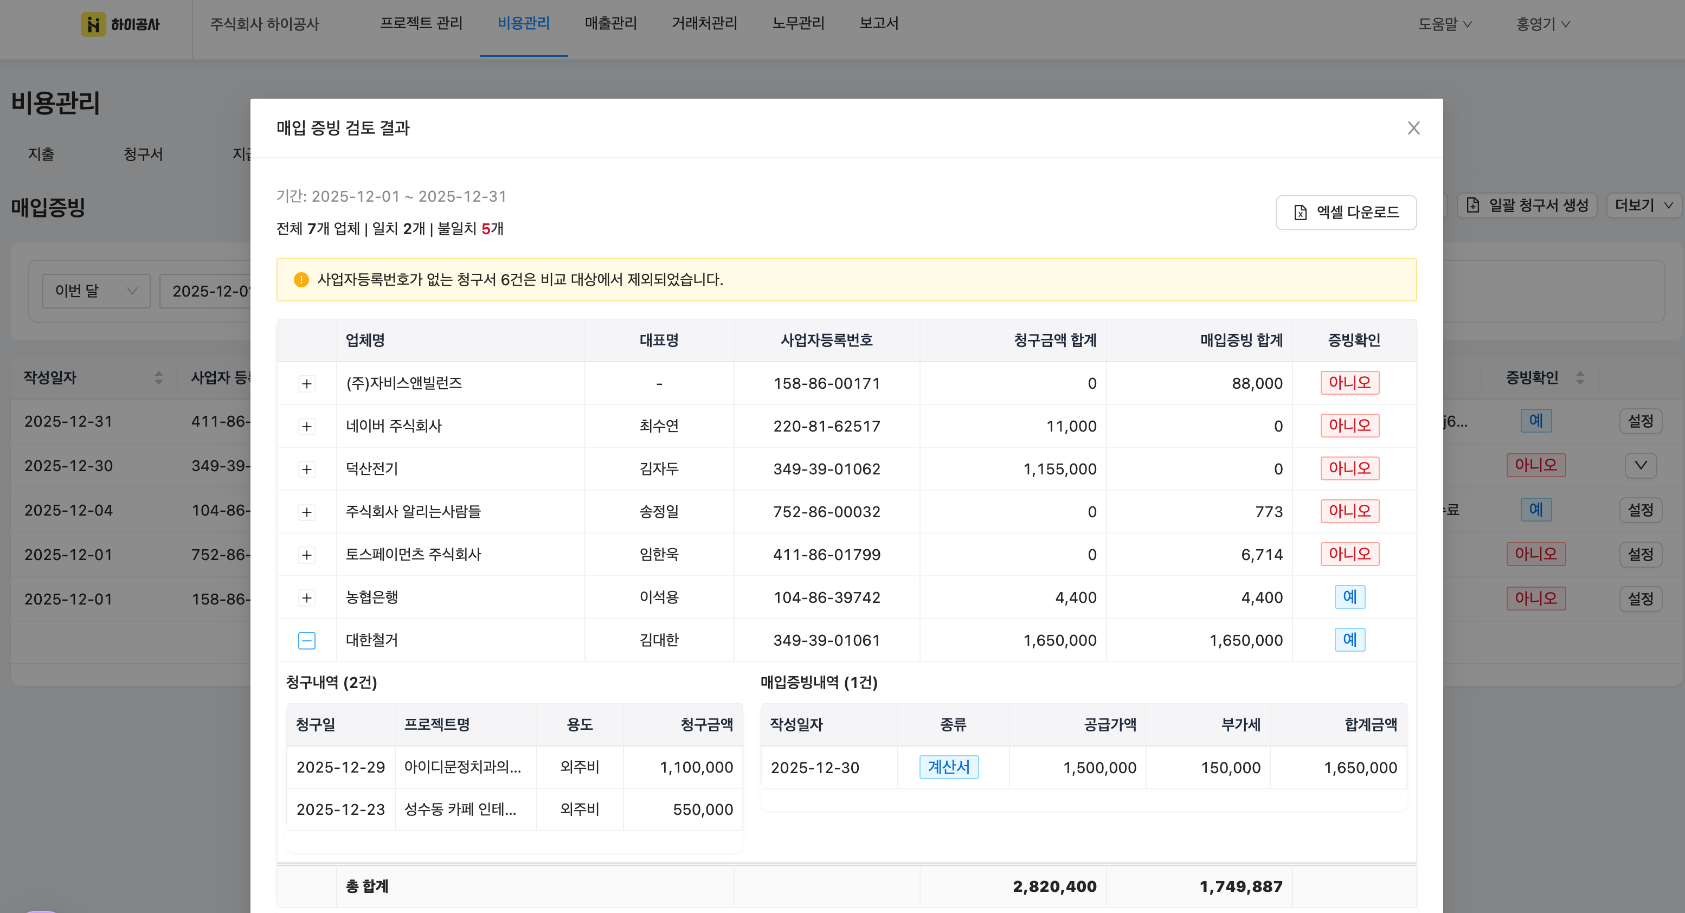Expand the 네이버 주식회사 row
Image resolution: width=1685 pixels, height=913 pixels.
coord(307,427)
